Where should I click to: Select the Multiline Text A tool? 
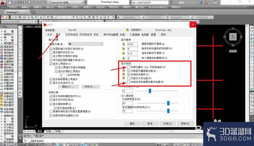(x=20, y=93)
